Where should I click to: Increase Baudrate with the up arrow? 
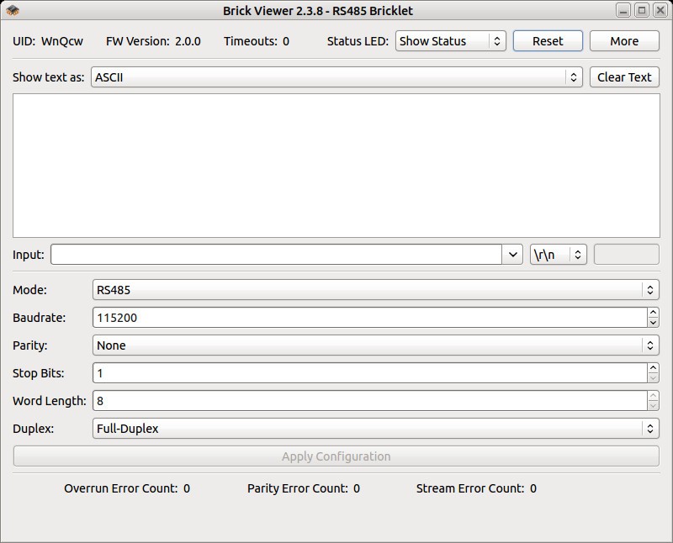click(653, 313)
